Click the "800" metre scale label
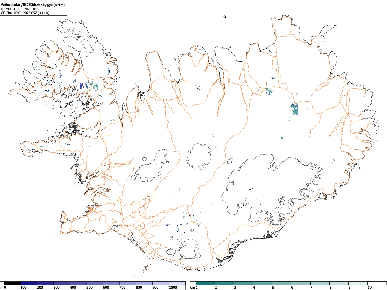 click(x=139, y=288)
